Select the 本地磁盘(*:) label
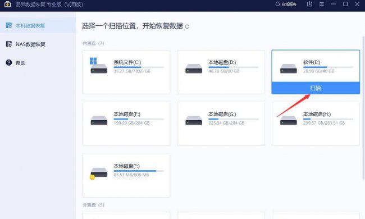 pyautogui.click(x=127, y=166)
